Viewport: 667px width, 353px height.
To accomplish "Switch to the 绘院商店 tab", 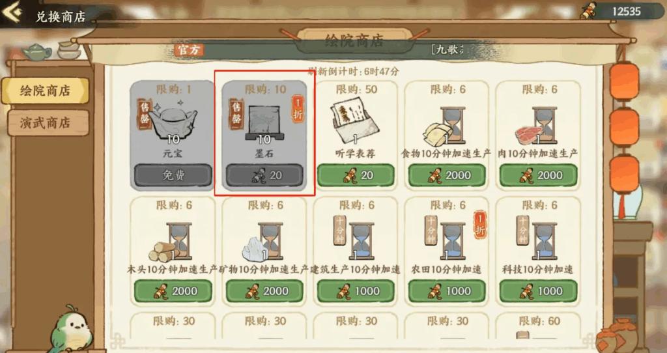I will tap(45, 91).
